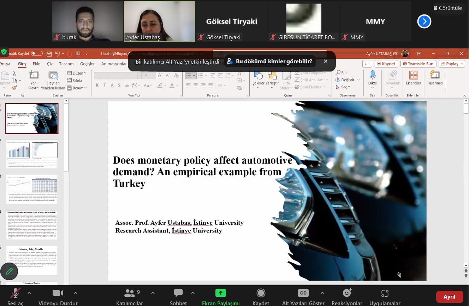Screen dimensions: 469x306
Task: Click the green Ekran Paylaşımı share icon
Action: point(221,293)
